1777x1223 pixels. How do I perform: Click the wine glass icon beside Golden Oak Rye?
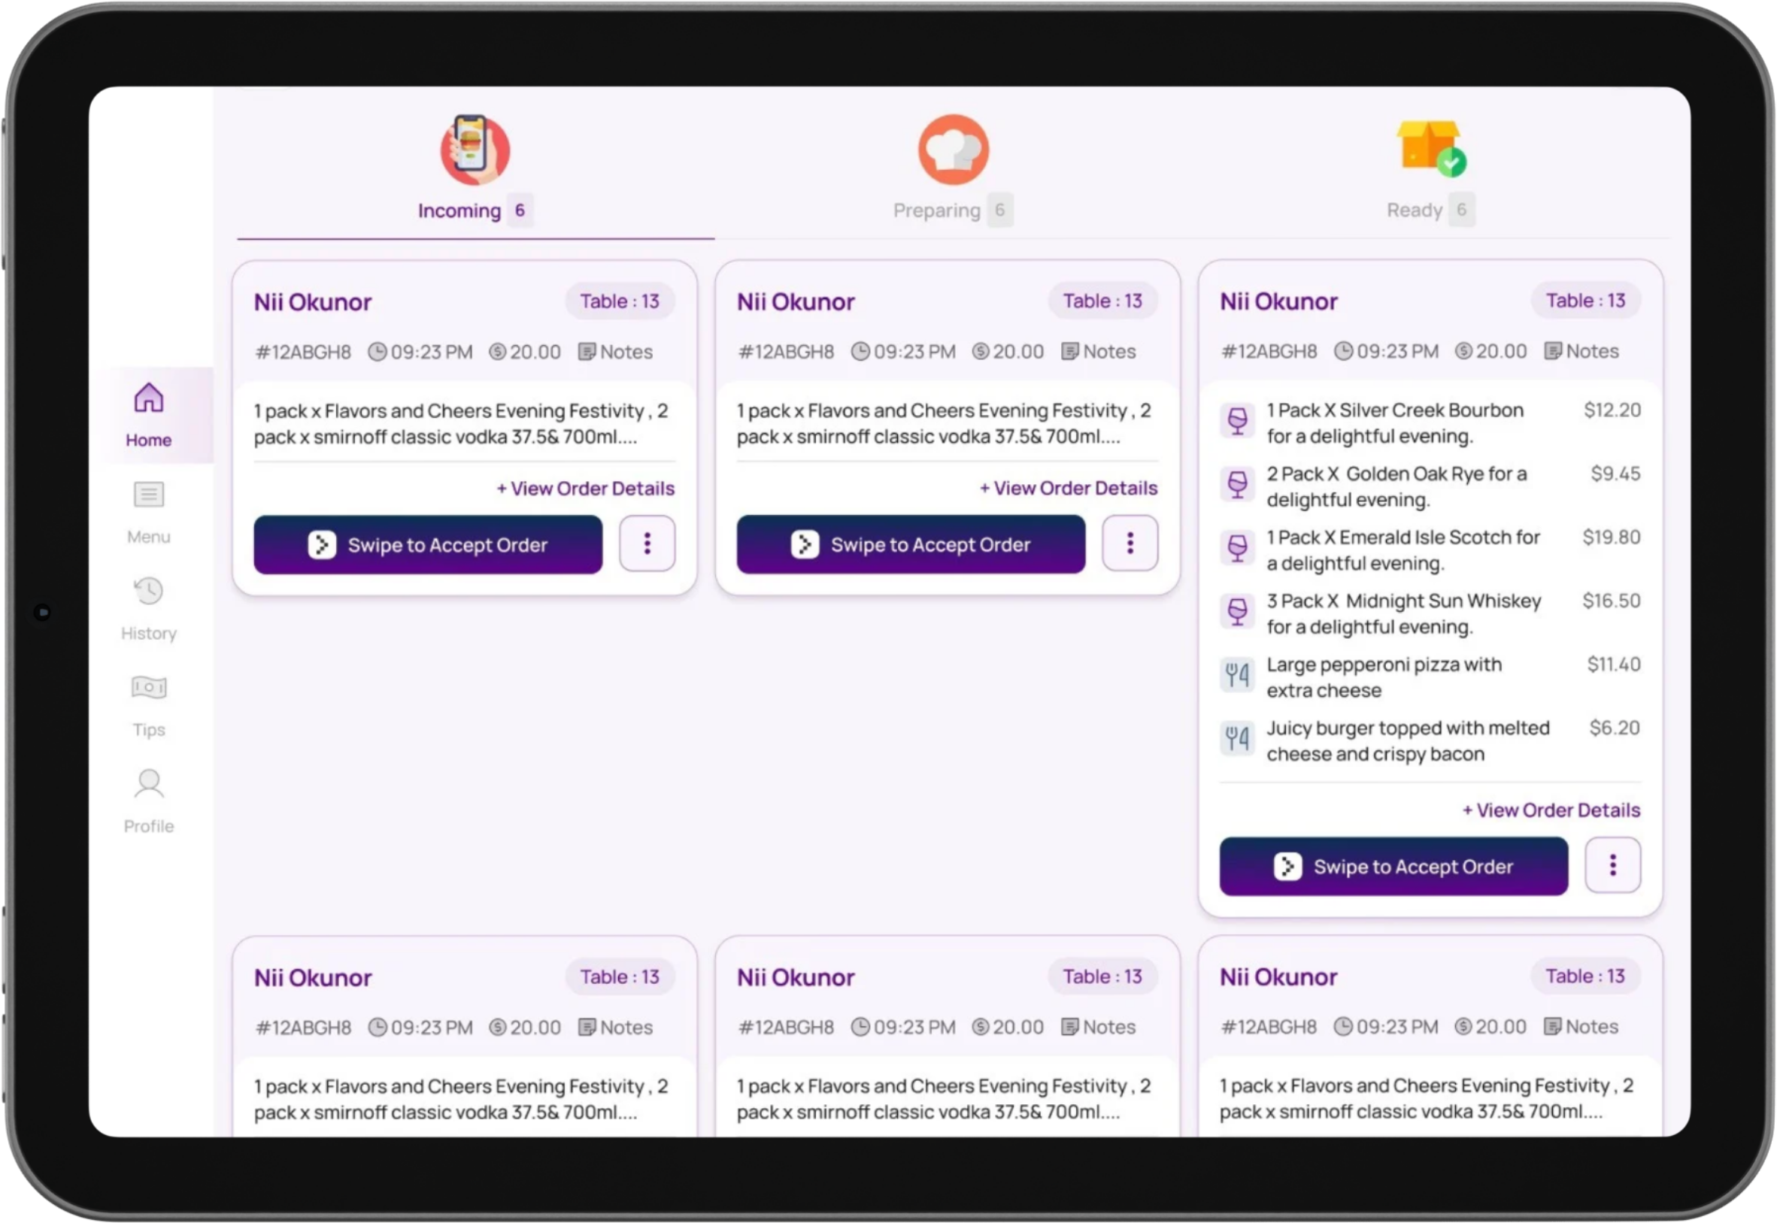click(1237, 484)
